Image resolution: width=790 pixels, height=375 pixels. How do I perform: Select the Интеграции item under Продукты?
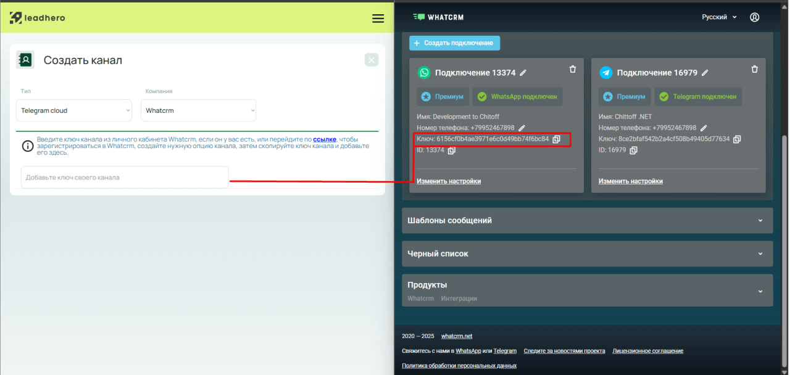click(459, 299)
